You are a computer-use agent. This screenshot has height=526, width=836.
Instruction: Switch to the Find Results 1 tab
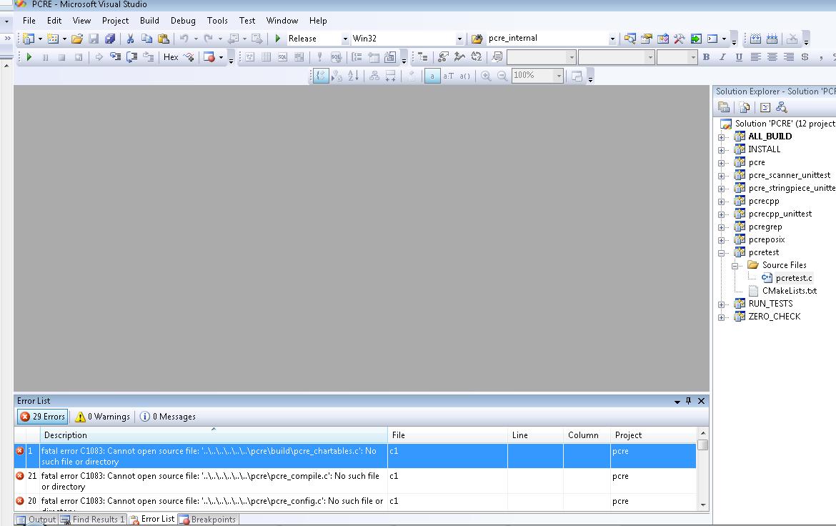(93, 520)
